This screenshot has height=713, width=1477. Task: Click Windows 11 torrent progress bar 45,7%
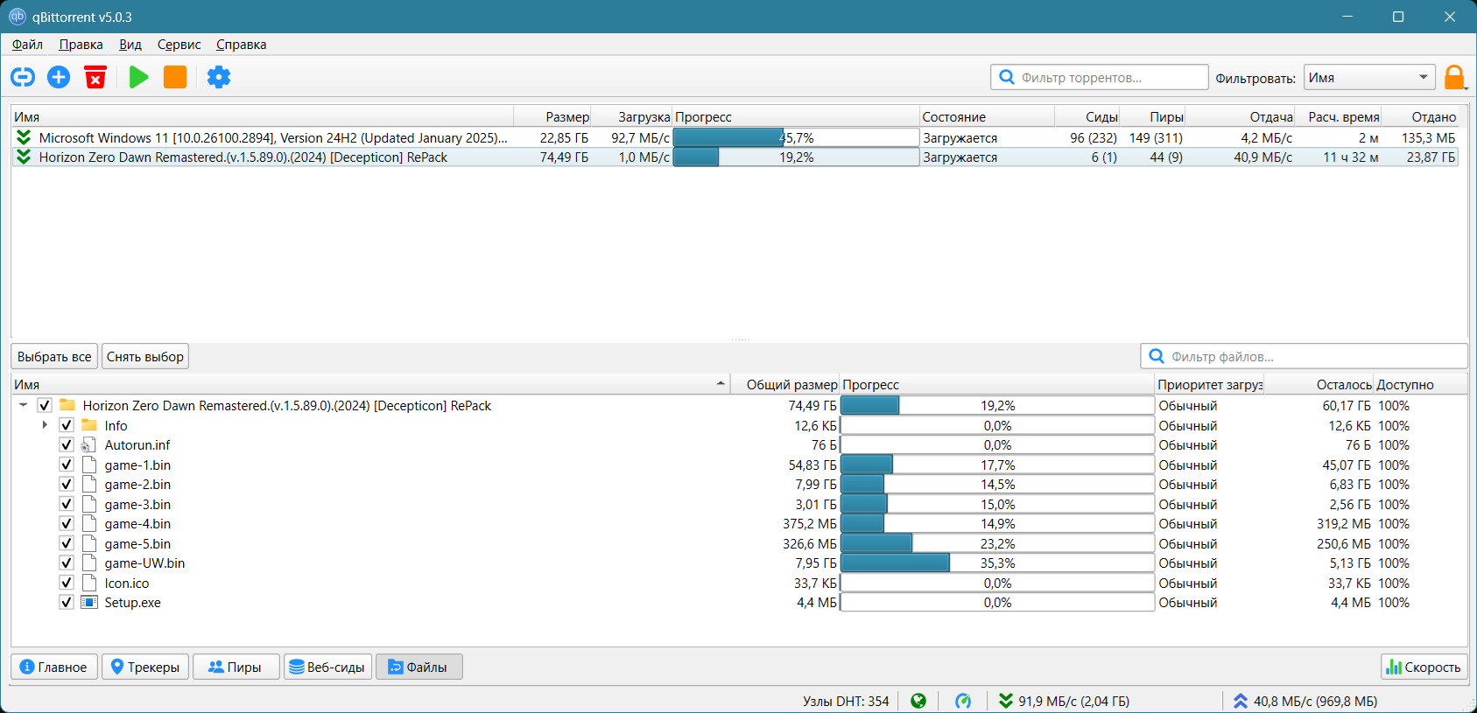click(x=796, y=137)
